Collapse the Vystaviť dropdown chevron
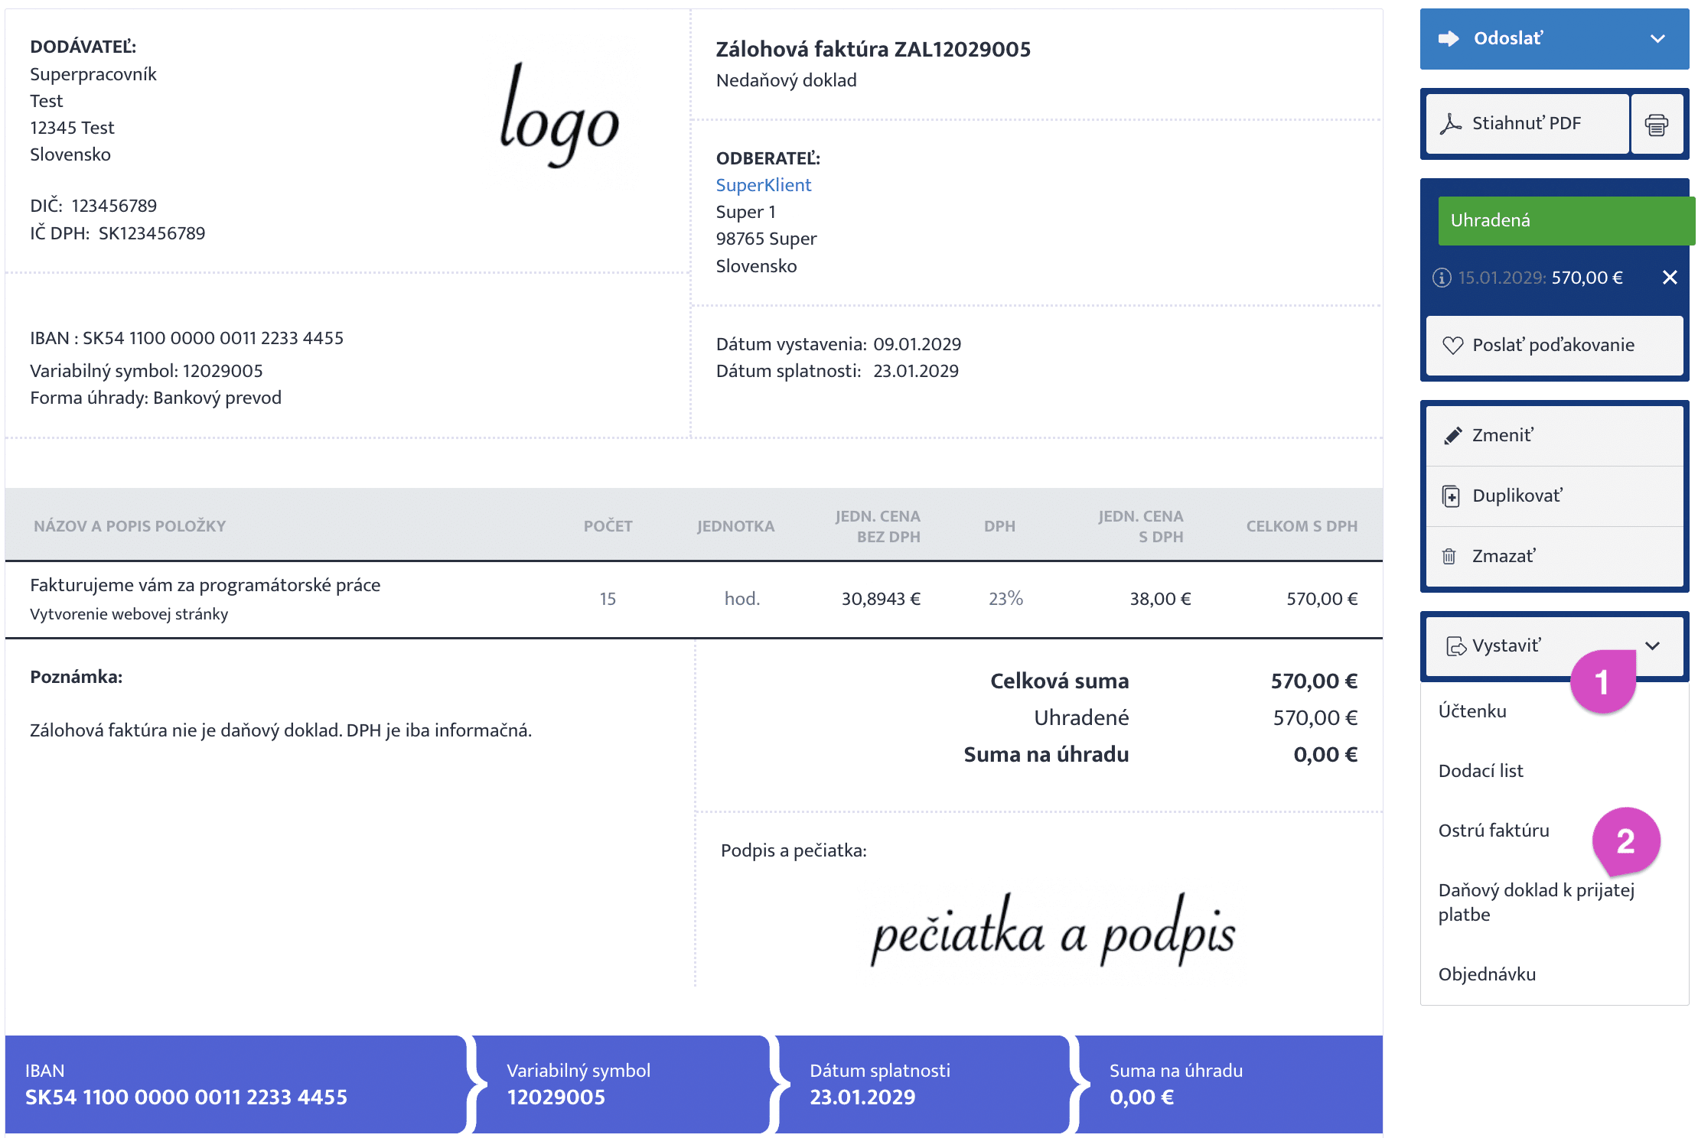 [1653, 646]
